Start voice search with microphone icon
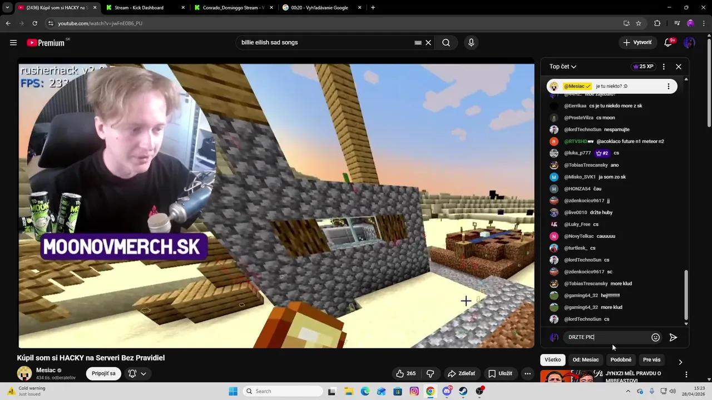 click(471, 43)
